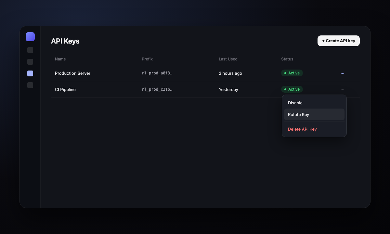Click the API Keys page heading

tap(65, 41)
